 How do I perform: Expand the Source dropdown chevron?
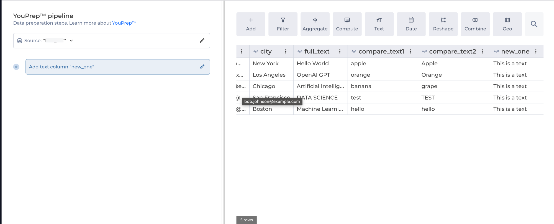[x=71, y=41]
